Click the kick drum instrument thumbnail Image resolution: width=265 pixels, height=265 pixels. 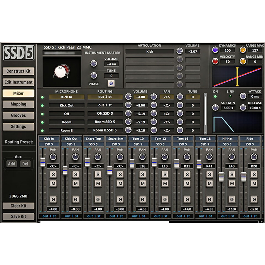(x=62, y=72)
